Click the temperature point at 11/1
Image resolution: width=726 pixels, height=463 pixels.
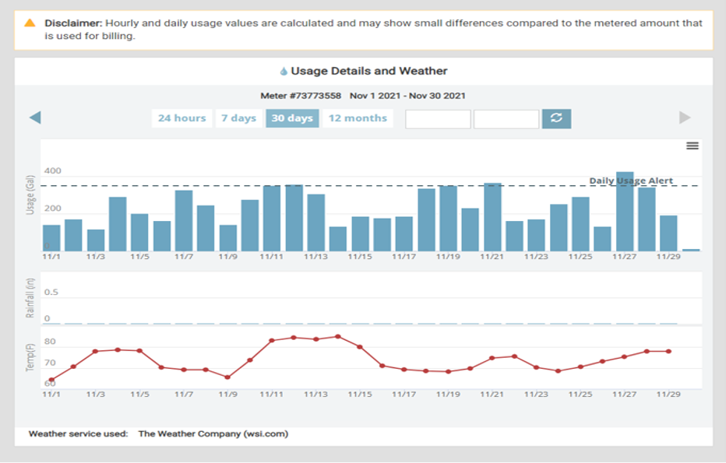coord(51,380)
